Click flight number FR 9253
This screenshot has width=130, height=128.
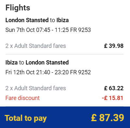(x=80, y=30)
